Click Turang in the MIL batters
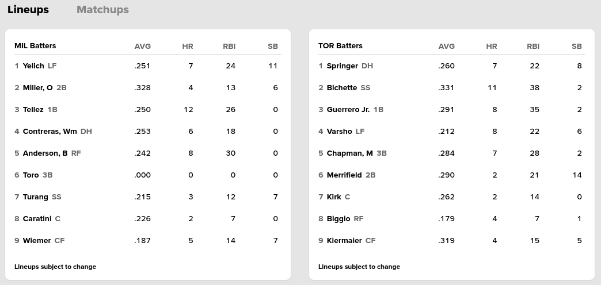This screenshot has width=601, height=285. tap(36, 197)
